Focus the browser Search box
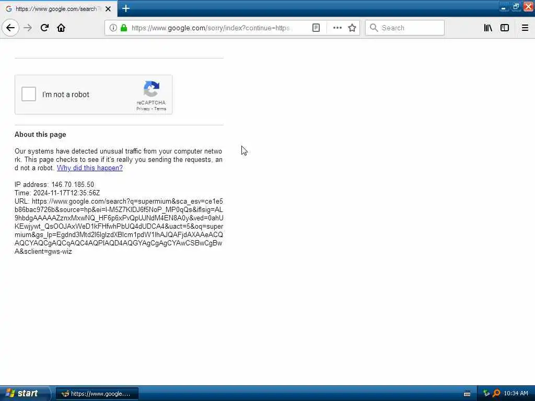 [405, 28]
